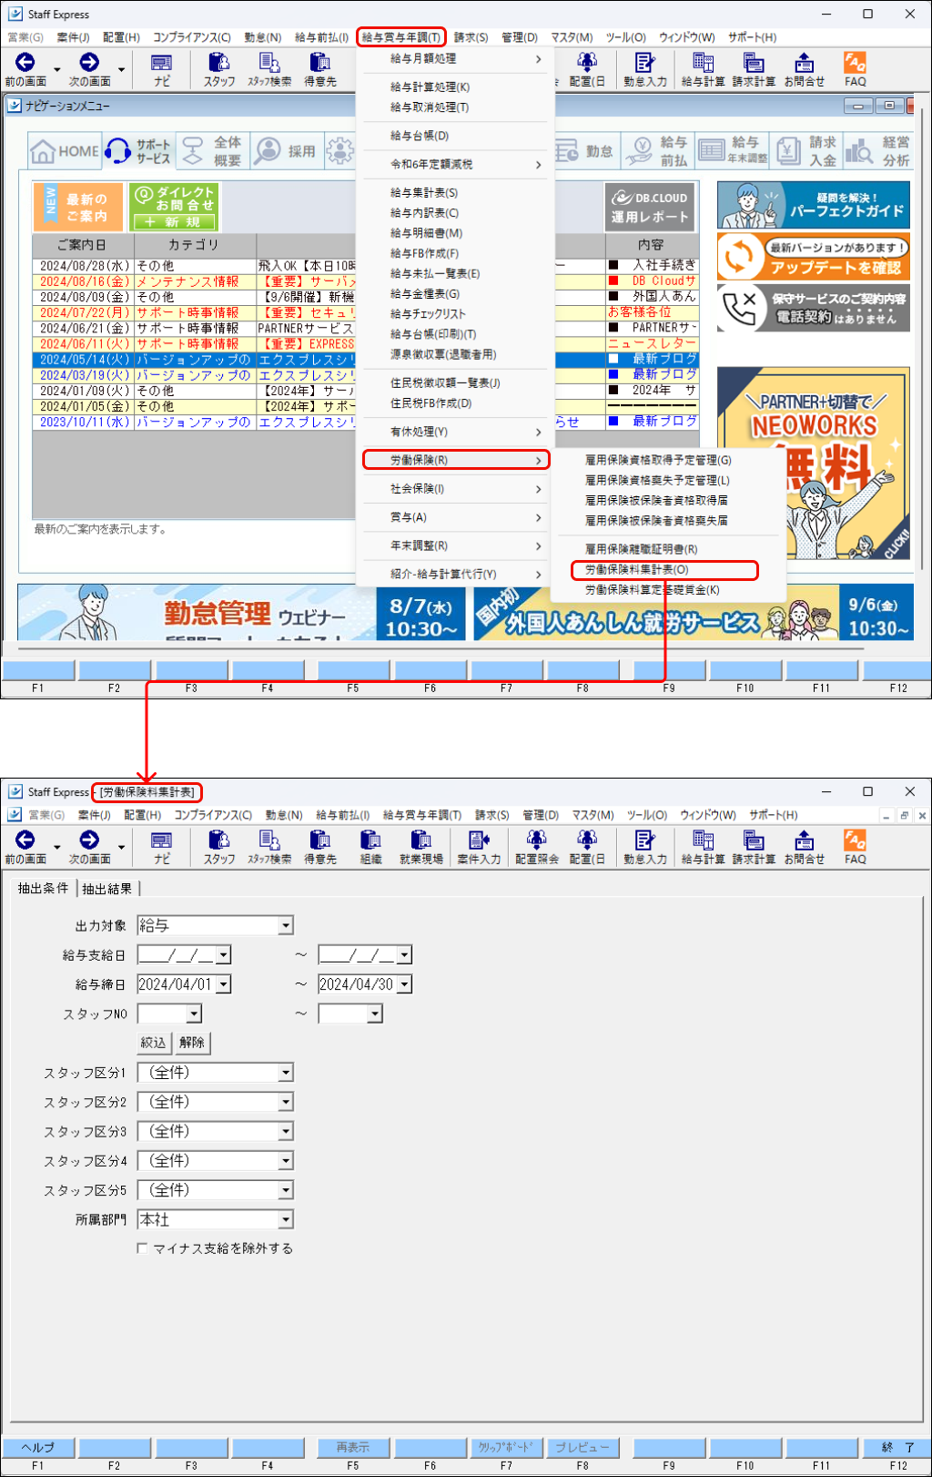Click the DB.CLOUD 運用レポート button
Image resolution: width=932 pixels, height=1477 pixels.
[650, 207]
